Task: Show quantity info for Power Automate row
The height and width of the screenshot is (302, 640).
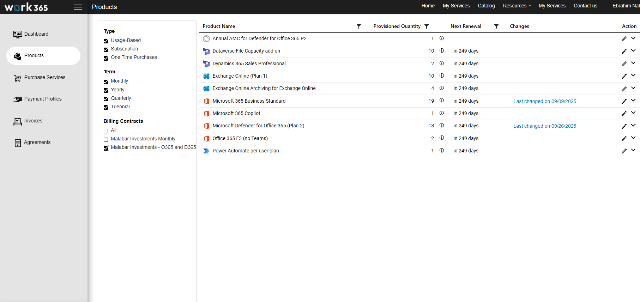Action: (442, 150)
